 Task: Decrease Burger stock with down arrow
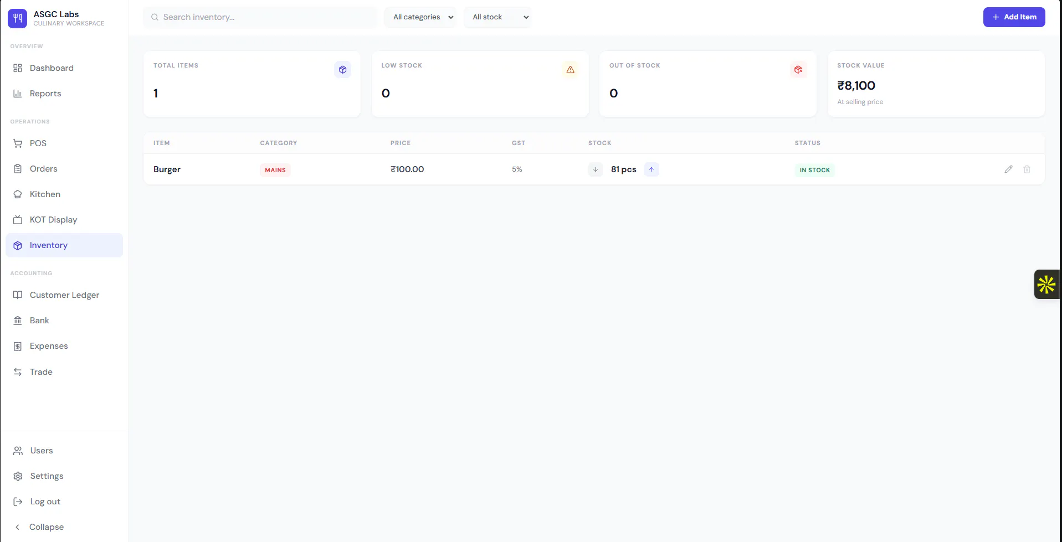(x=596, y=169)
